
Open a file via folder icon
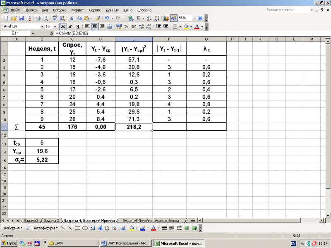(x=14, y=18)
